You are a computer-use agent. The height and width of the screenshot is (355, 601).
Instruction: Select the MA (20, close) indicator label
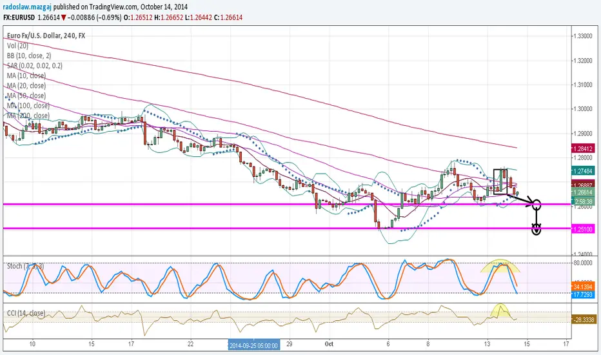pos(26,86)
